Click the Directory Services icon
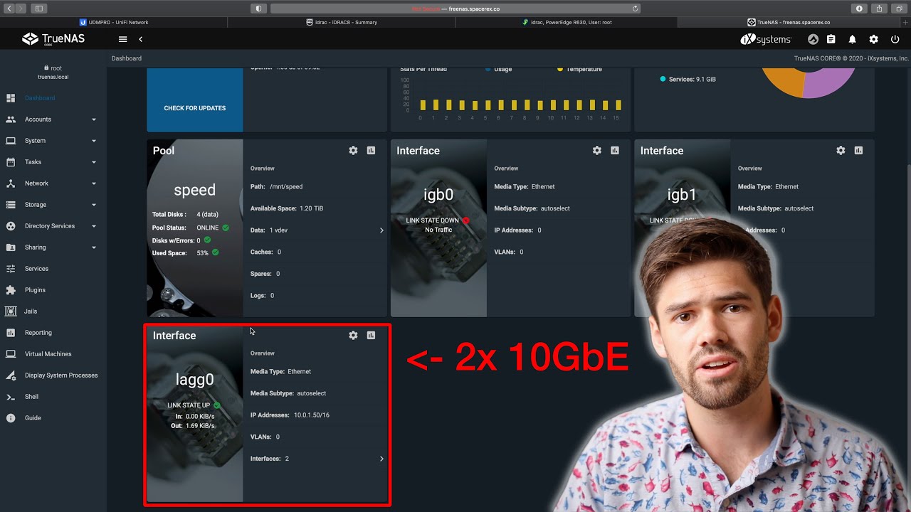 pos(11,226)
